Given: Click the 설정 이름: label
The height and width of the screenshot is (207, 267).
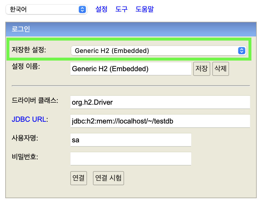Looking at the screenshot, I should click(26, 66).
